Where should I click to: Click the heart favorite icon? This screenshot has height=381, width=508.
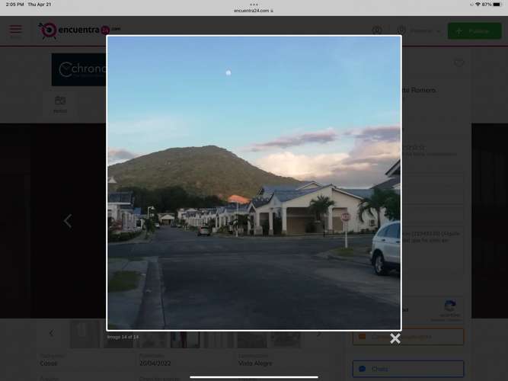[458, 63]
